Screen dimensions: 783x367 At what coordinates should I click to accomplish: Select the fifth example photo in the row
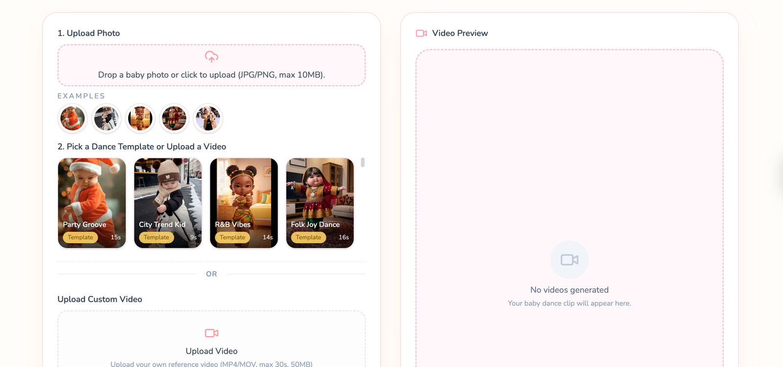coord(208,119)
